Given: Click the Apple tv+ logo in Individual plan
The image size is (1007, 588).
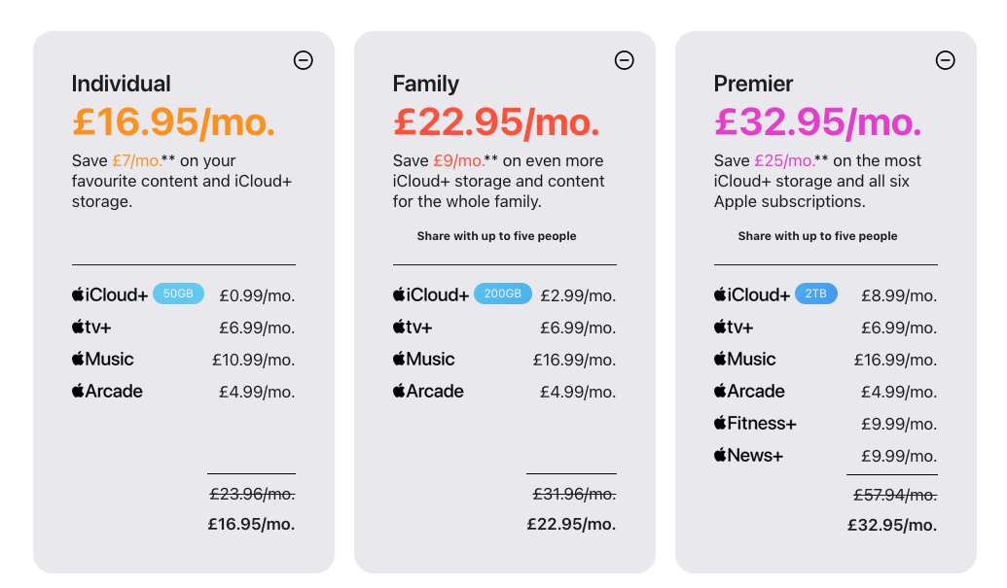Looking at the screenshot, I should [91, 327].
